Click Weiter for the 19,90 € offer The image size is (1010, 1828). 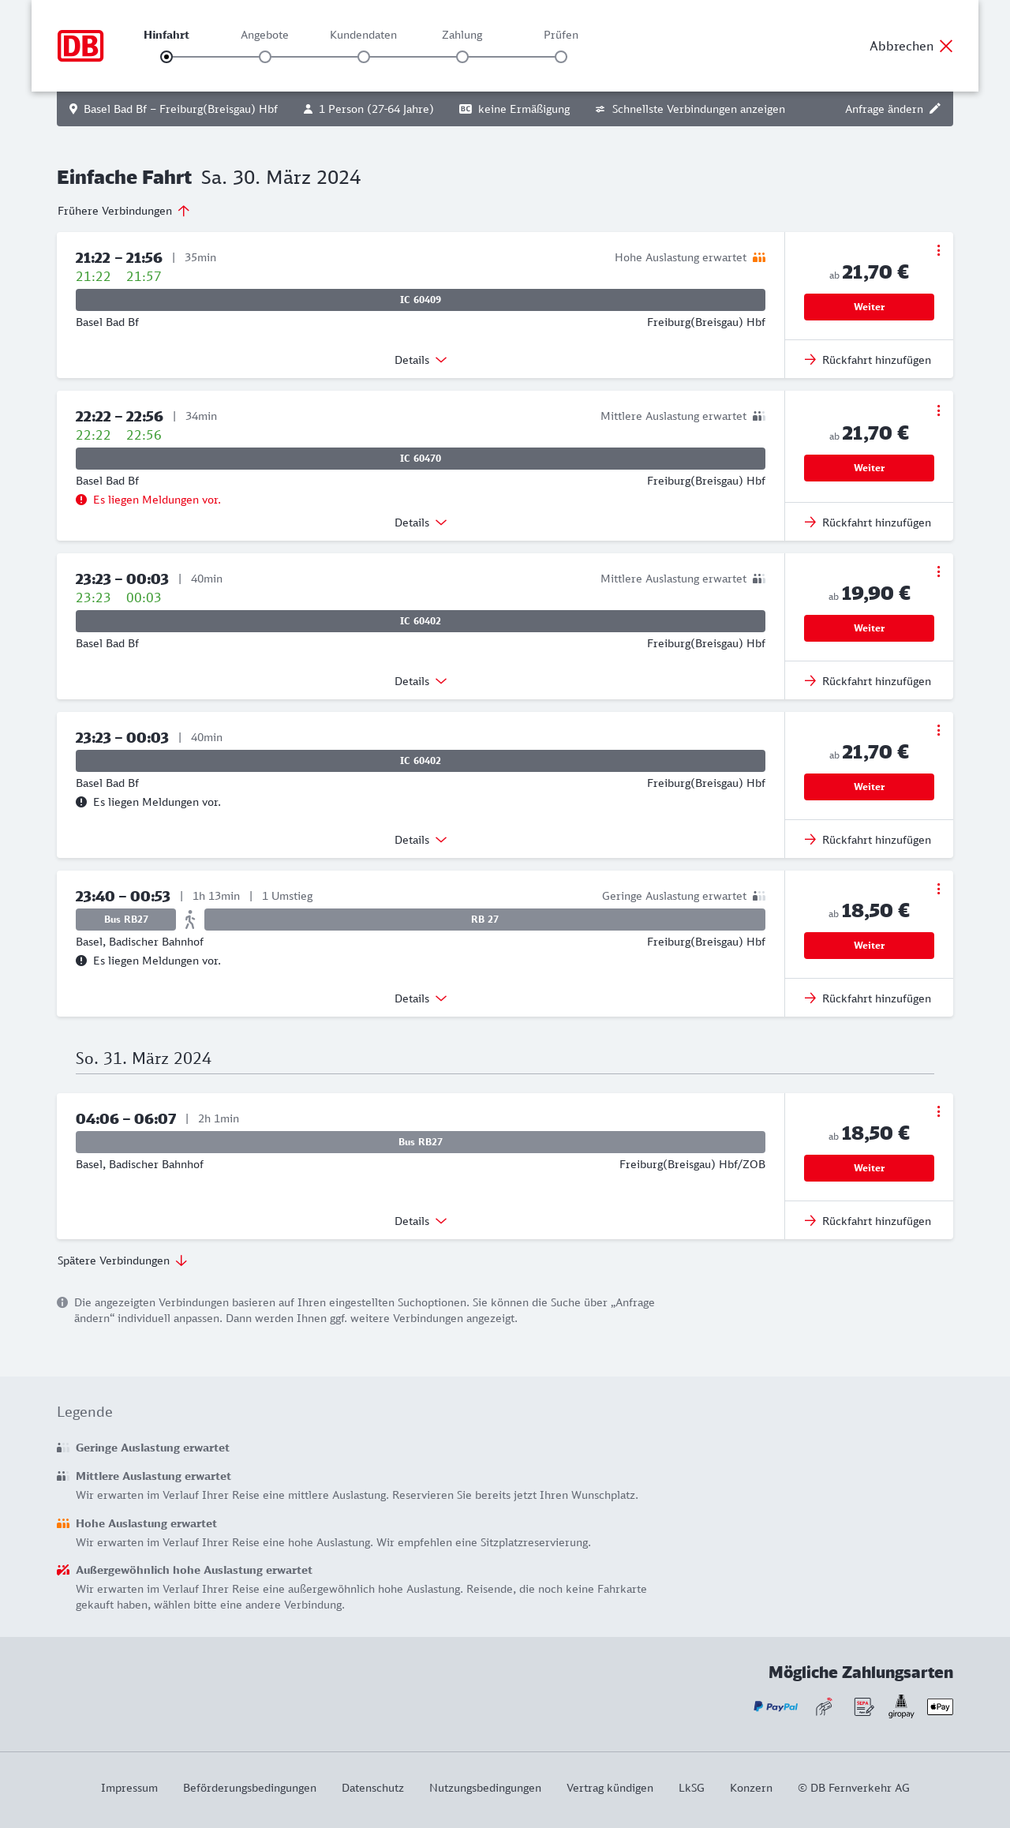pyautogui.click(x=869, y=628)
